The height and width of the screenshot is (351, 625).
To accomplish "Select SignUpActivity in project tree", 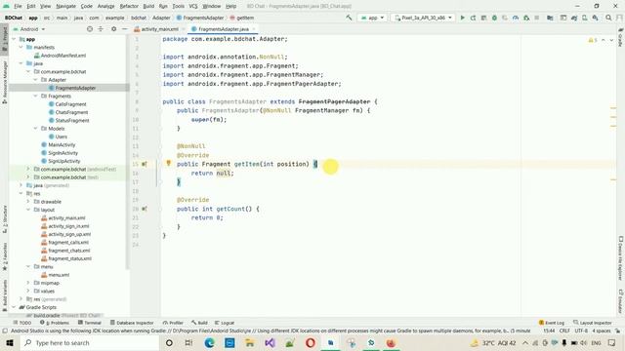I will pos(64,161).
